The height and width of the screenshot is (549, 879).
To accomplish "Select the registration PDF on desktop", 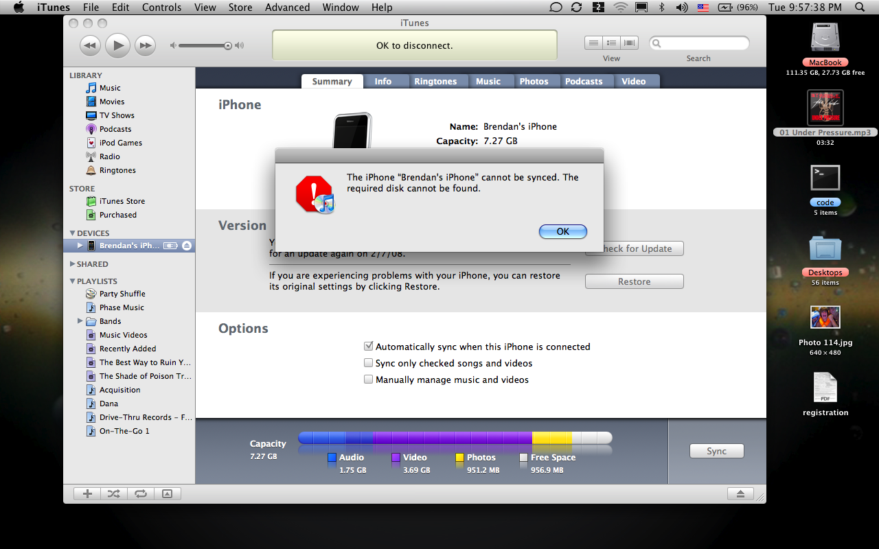I will tap(825, 388).
